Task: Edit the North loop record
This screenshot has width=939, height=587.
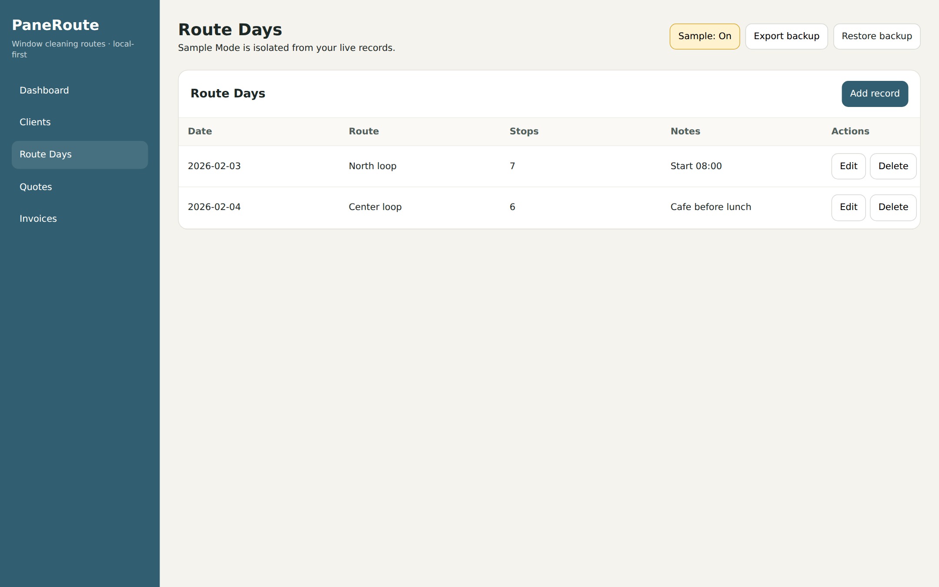Action: 848,166
